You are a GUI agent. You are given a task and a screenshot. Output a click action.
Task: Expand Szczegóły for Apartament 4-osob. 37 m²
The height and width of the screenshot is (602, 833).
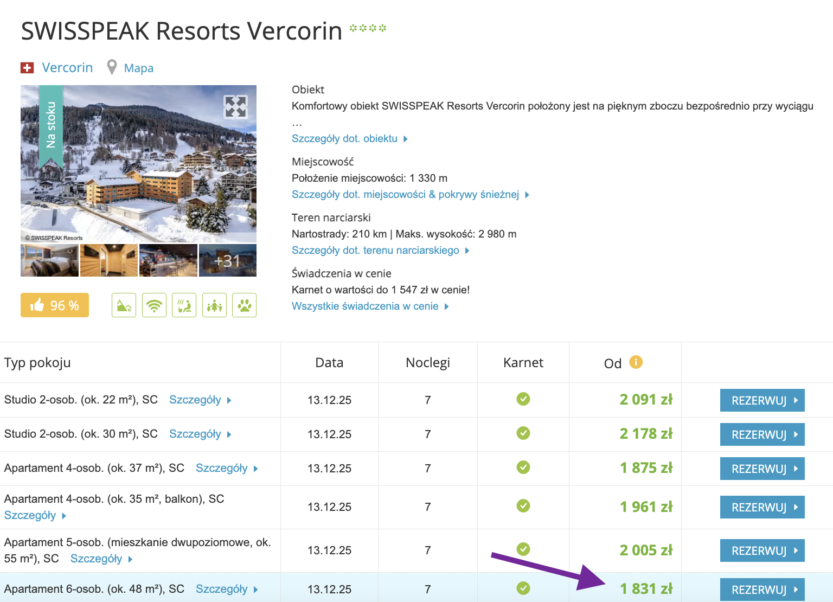click(227, 469)
